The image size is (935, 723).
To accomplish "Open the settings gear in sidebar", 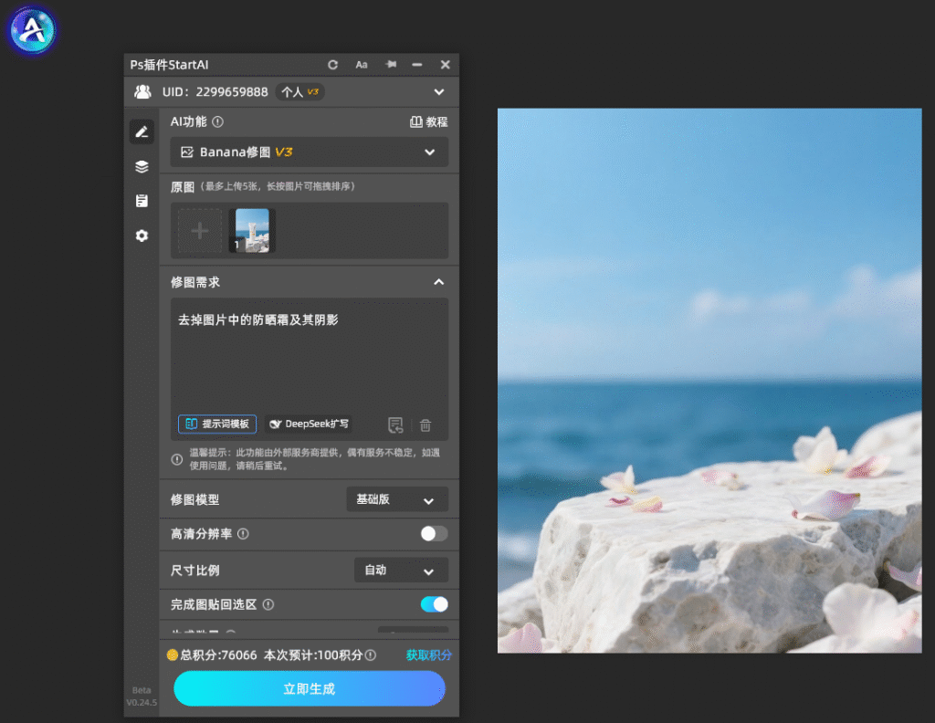I will pos(142,236).
